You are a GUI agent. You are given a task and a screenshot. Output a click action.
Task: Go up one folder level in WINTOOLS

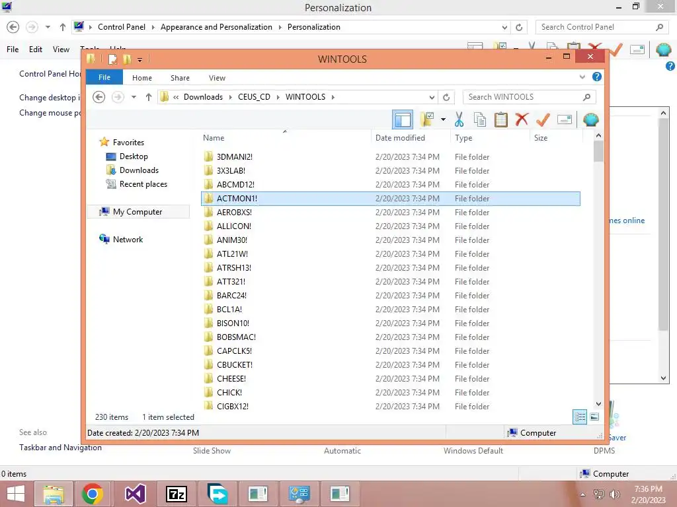click(x=149, y=97)
